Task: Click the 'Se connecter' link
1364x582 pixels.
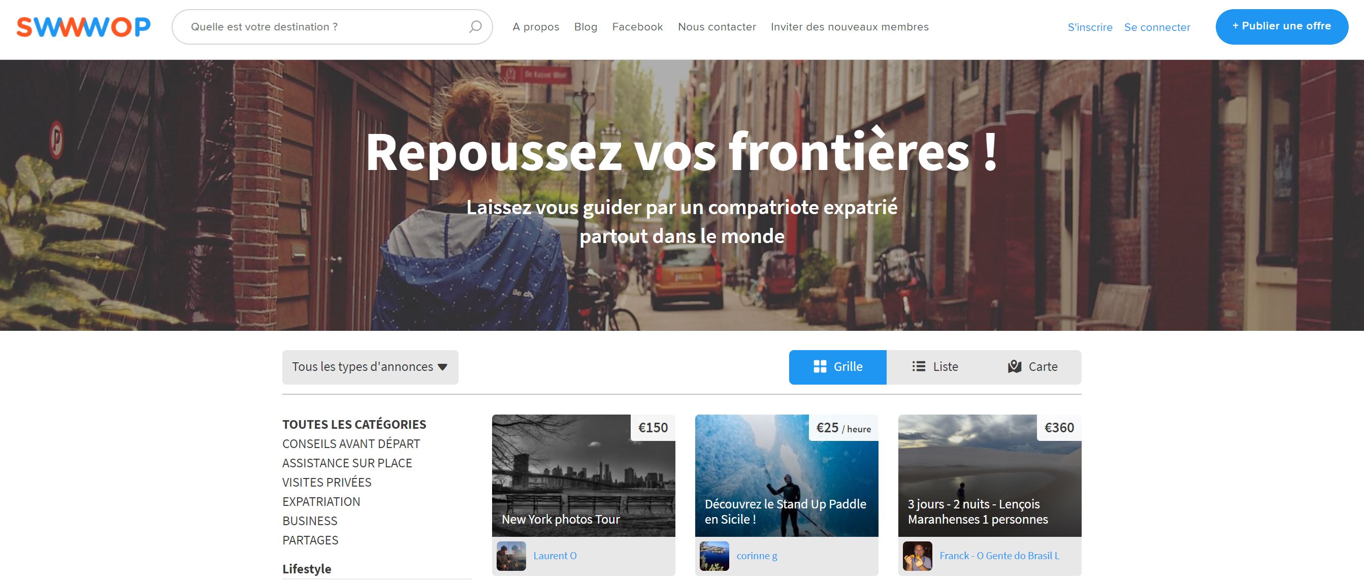Action: [1157, 27]
